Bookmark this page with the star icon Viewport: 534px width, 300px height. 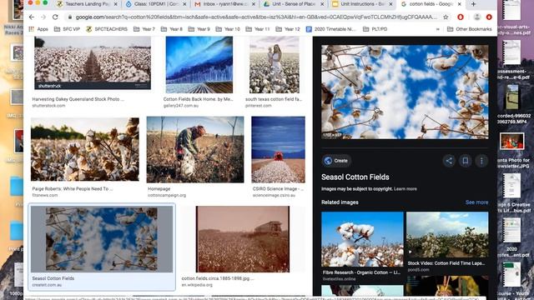pyautogui.click(x=446, y=17)
